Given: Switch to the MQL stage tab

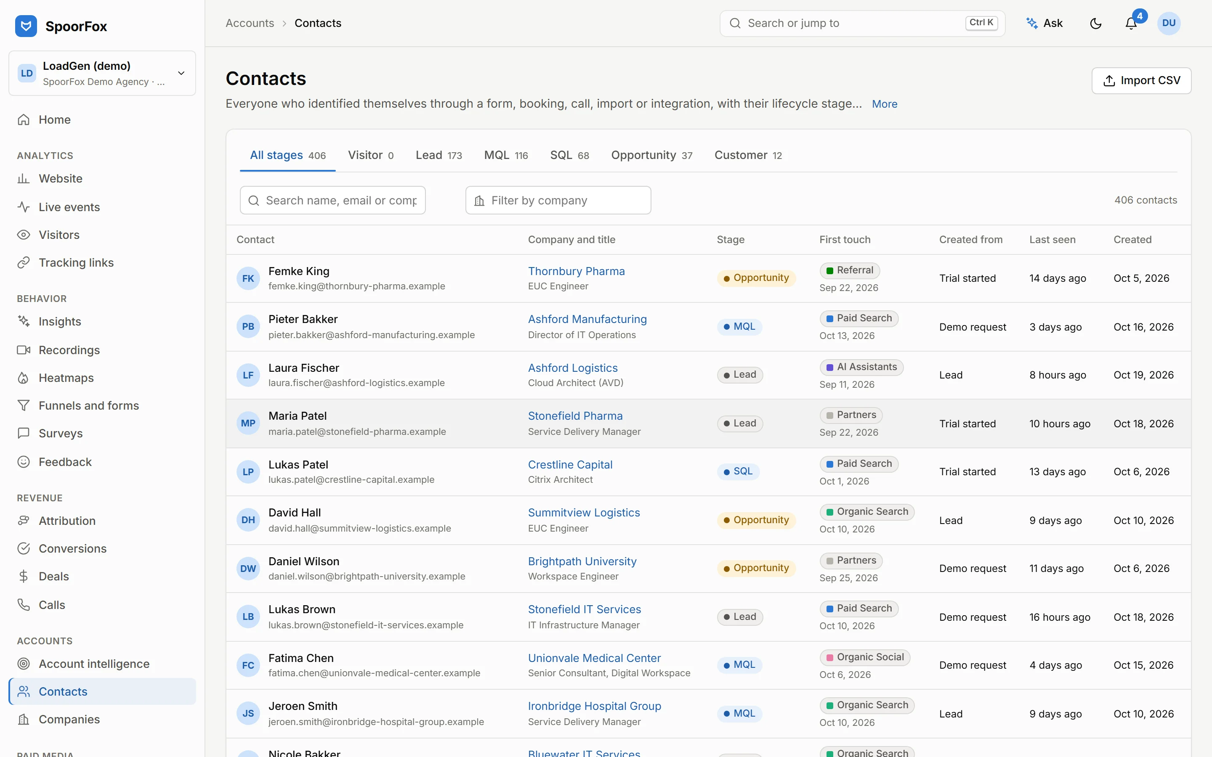Looking at the screenshot, I should (x=506, y=155).
